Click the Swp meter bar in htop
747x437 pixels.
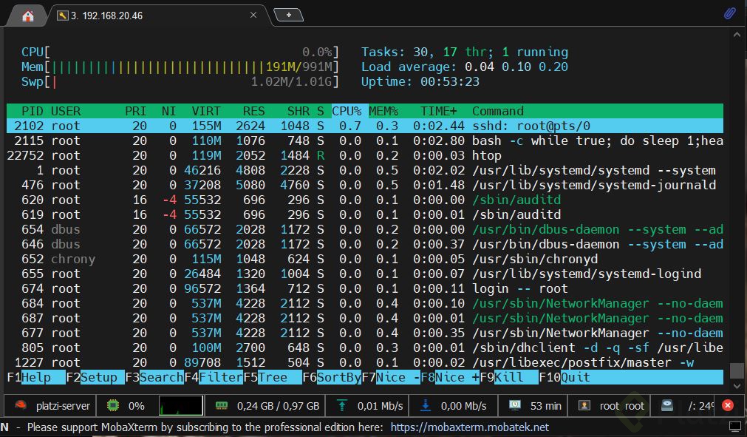(x=180, y=81)
